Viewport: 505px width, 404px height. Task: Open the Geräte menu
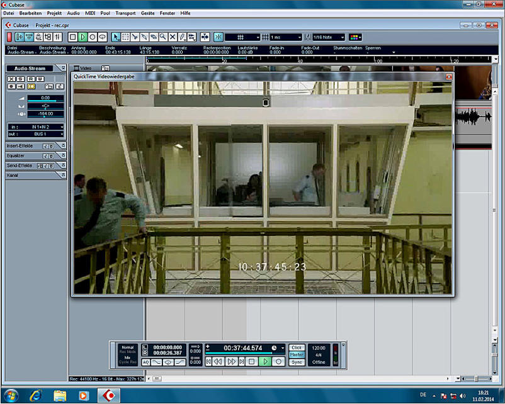pos(148,13)
